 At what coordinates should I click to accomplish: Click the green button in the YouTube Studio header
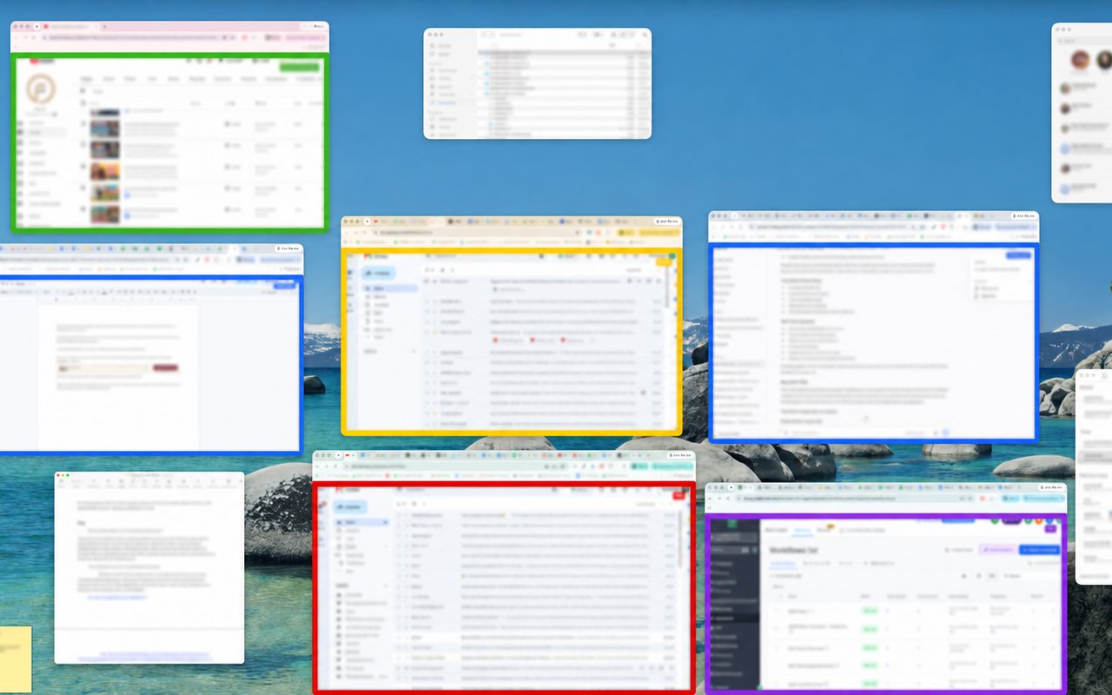(300, 66)
